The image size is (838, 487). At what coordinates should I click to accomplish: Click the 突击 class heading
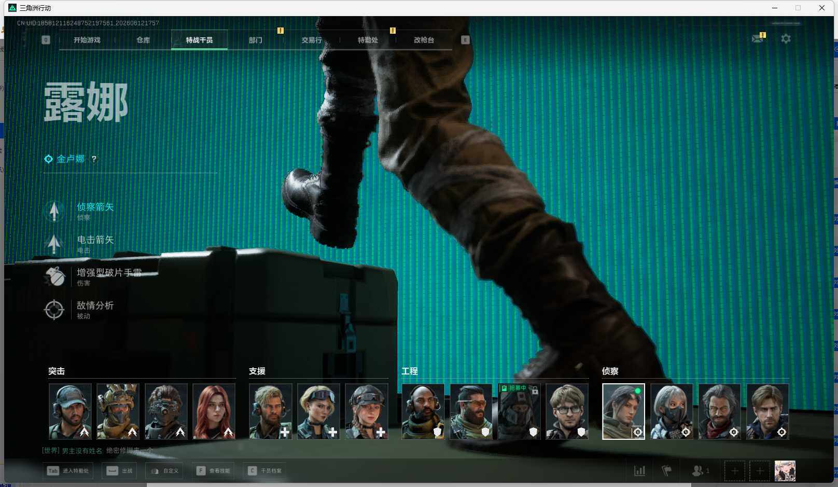(57, 371)
